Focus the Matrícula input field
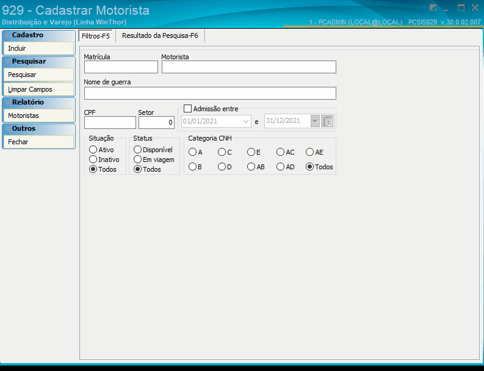484x371 pixels. (x=121, y=67)
